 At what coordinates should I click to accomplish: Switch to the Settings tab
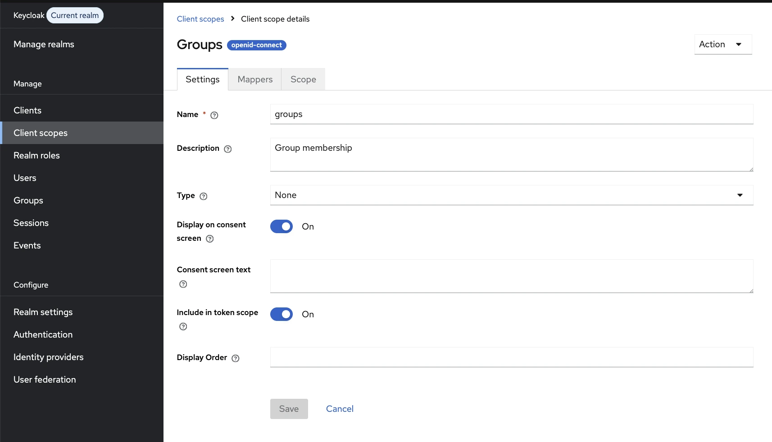pos(203,79)
